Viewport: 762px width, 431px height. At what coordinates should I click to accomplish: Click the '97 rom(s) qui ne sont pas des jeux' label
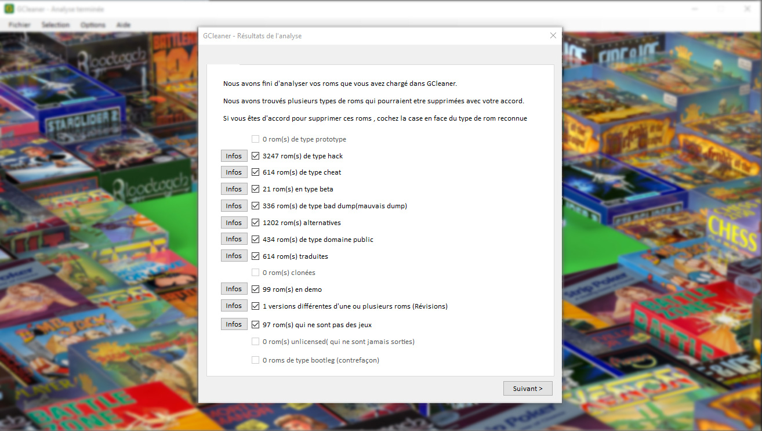coord(317,325)
